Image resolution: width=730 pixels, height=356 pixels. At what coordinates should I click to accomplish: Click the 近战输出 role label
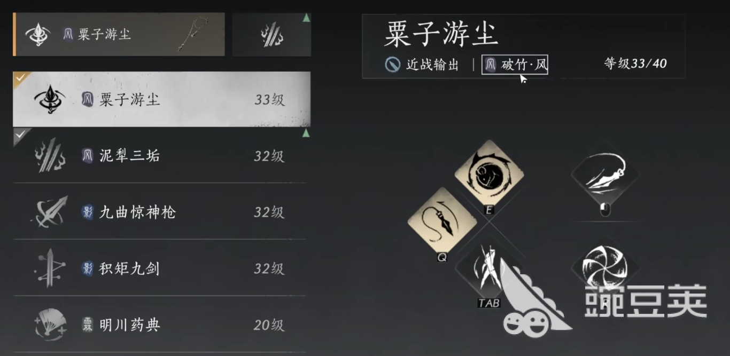(422, 65)
